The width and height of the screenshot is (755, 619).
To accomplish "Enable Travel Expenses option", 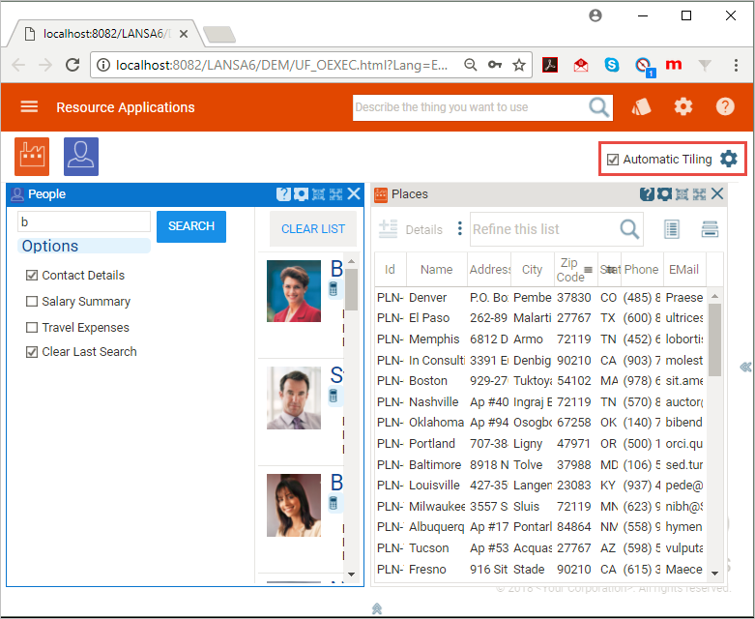I will tap(32, 328).
